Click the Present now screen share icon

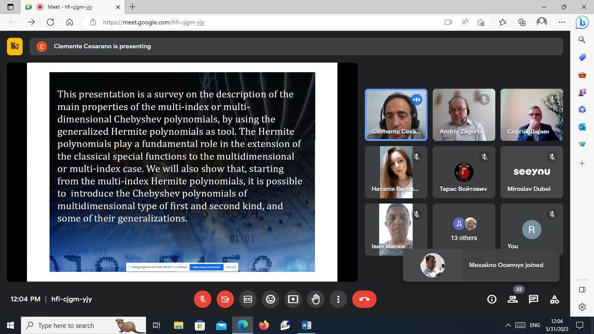click(293, 299)
